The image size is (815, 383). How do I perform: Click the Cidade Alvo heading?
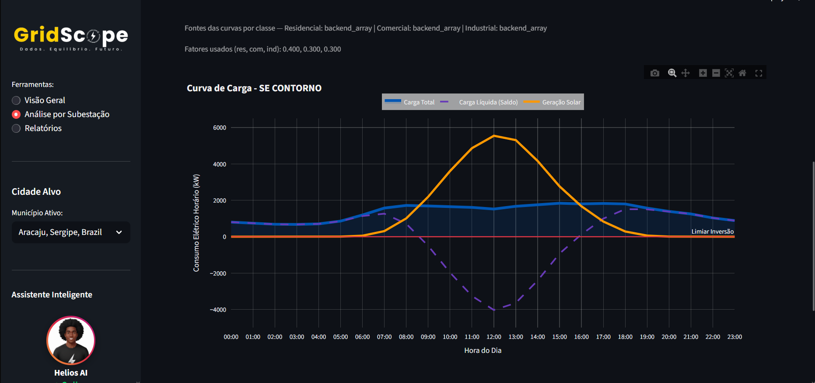tap(36, 192)
